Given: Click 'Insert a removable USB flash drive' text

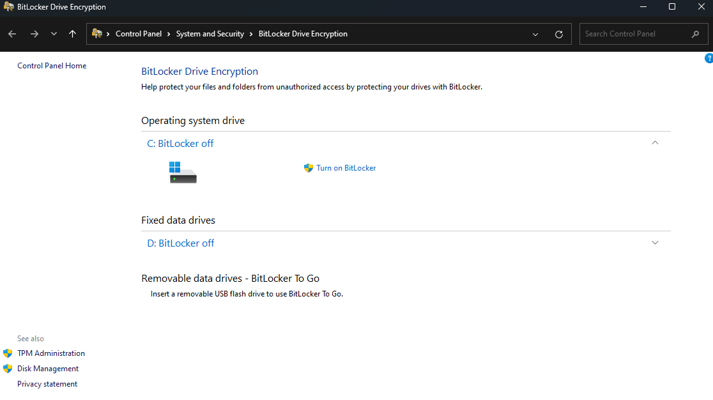Looking at the screenshot, I should click(x=247, y=294).
